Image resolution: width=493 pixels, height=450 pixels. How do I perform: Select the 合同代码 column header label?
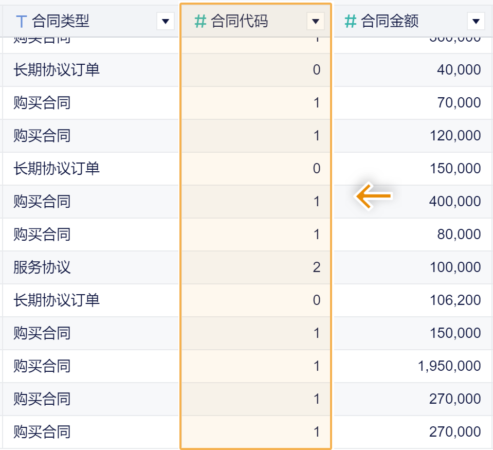[240, 21]
